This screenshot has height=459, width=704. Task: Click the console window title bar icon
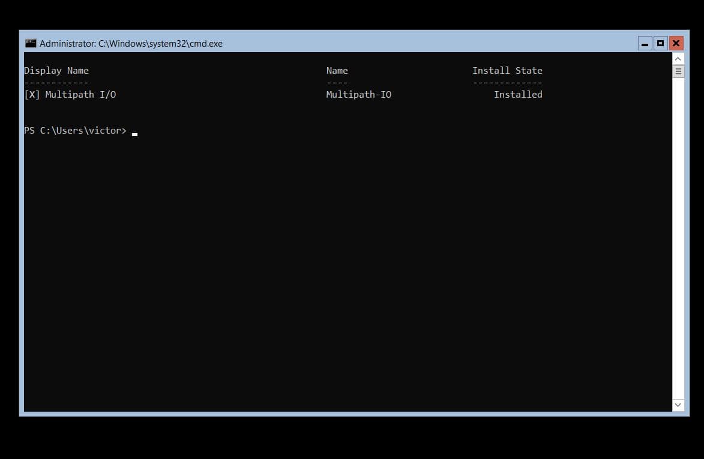[29, 43]
